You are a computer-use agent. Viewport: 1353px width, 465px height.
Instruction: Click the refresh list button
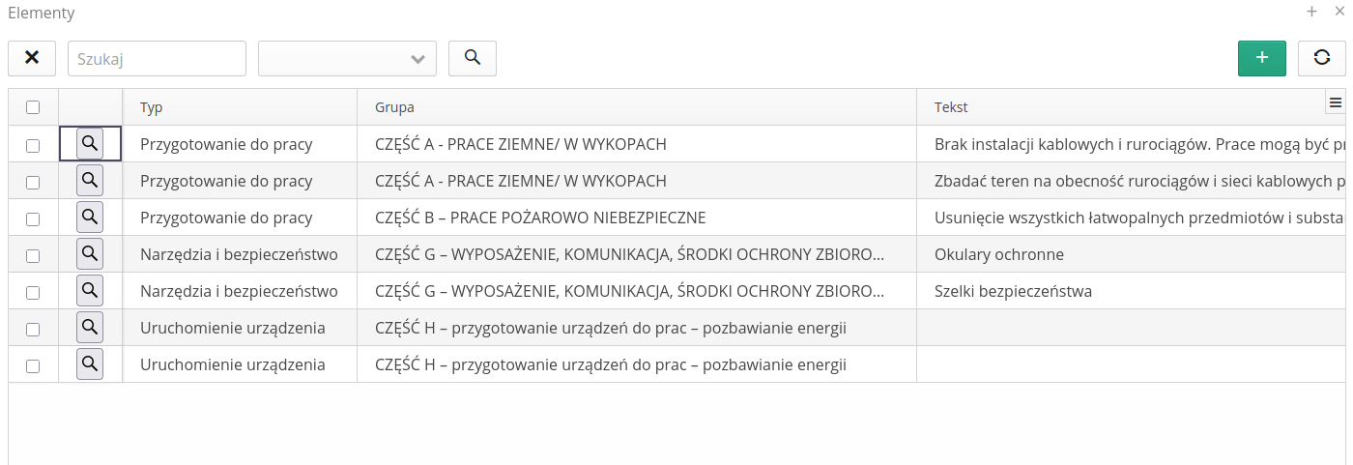point(1322,58)
